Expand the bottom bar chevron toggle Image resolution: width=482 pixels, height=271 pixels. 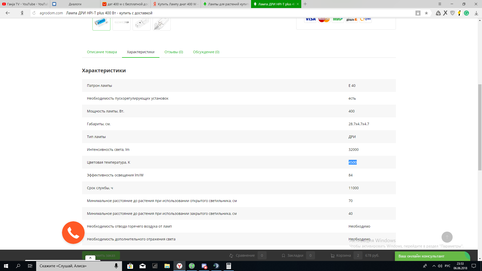click(x=90, y=258)
